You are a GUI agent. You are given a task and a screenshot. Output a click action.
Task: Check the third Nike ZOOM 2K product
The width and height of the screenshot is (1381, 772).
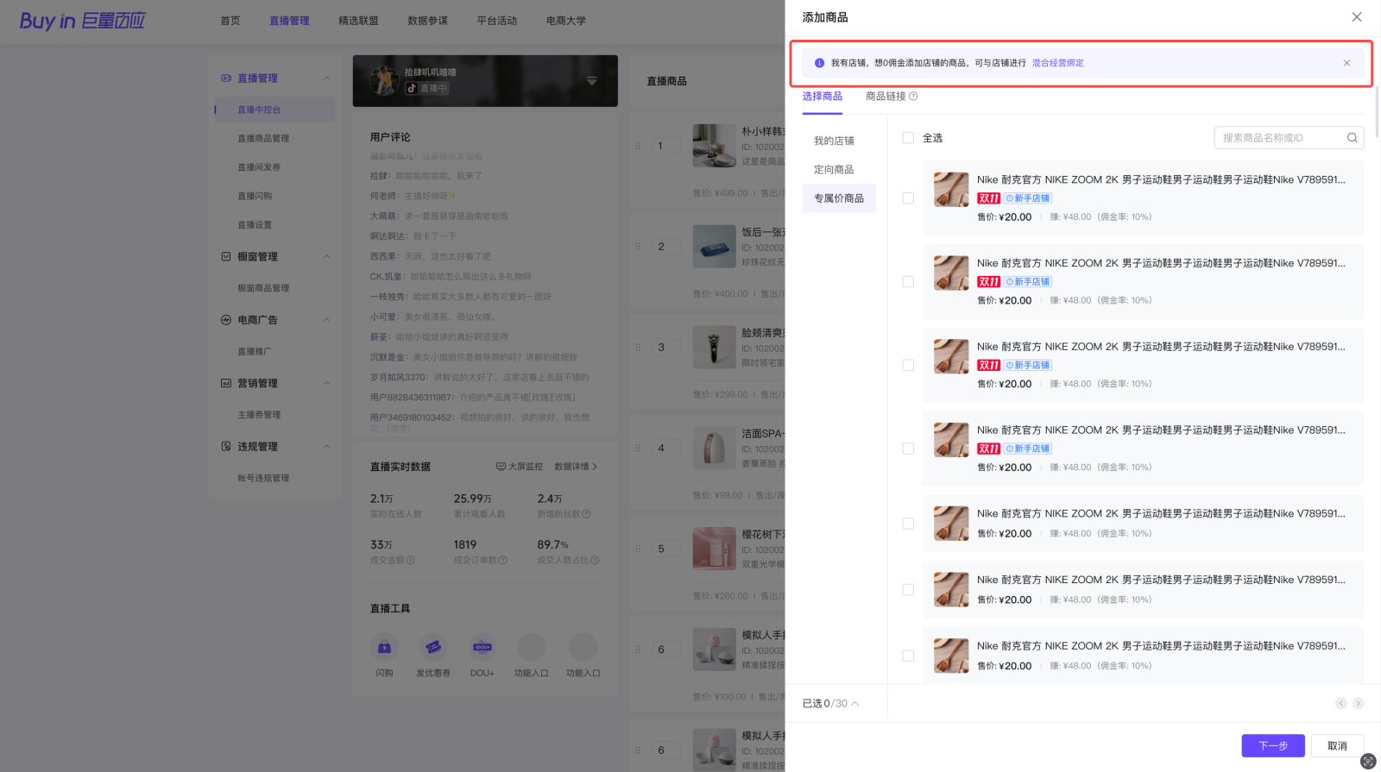pos(908,366)
